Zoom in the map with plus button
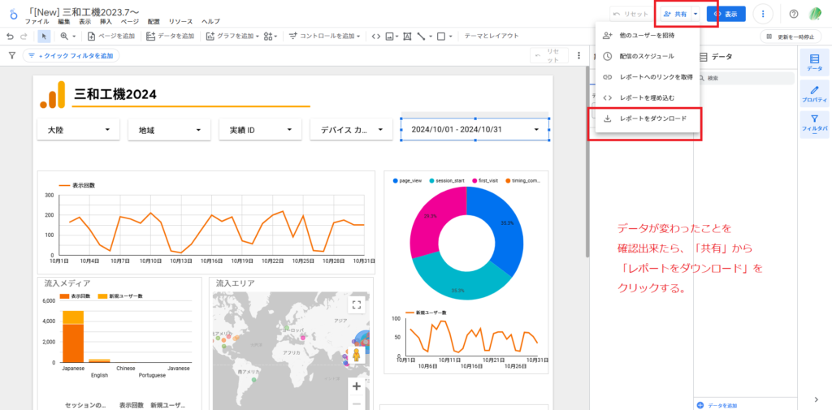The height and width of the screenshot is (410, 832). tap(356, 386)
